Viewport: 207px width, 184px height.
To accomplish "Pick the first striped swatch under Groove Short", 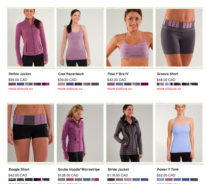I will [160, 84].
